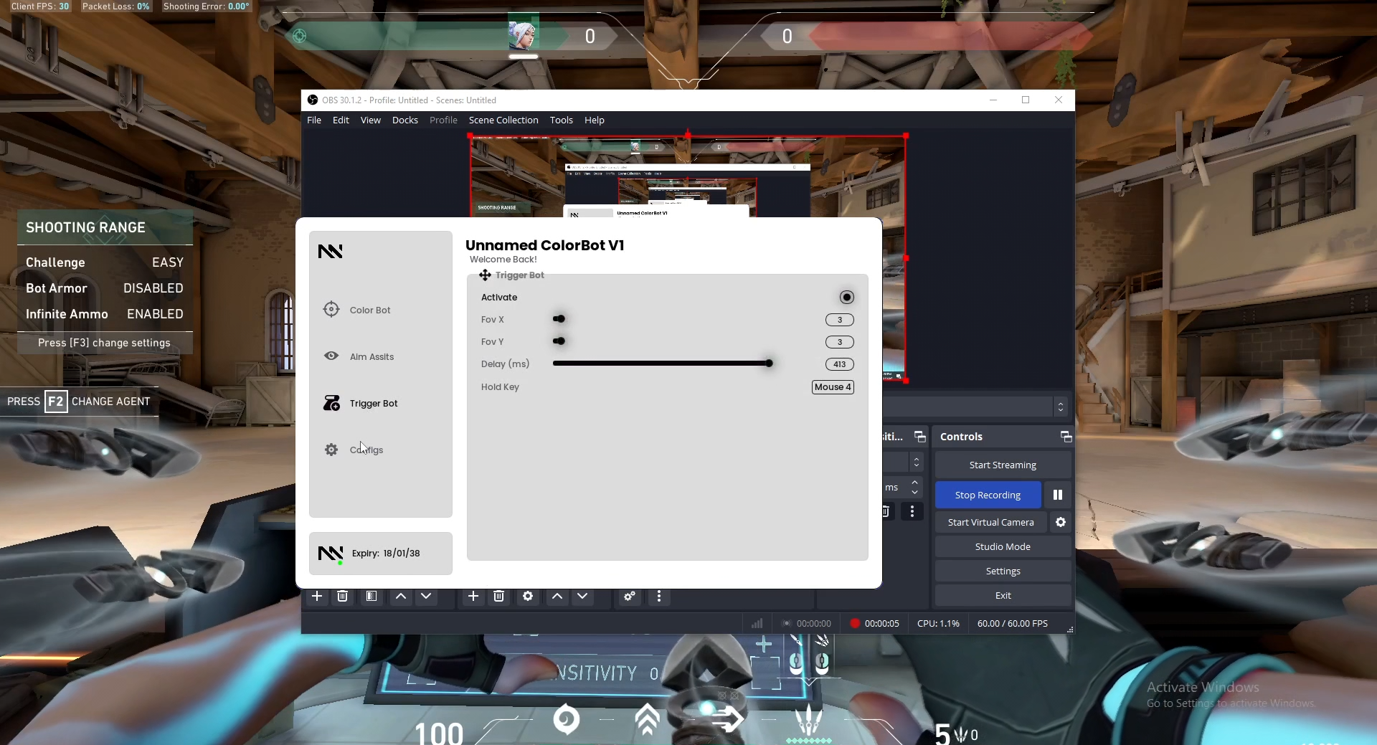1377x745 pixels.
Task: Pop out the Scene Transitions dock icon
Action: [919, 437]
